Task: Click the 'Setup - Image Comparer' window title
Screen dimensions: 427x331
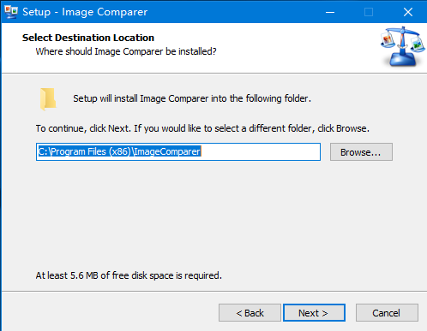Action: click(85, 12)
